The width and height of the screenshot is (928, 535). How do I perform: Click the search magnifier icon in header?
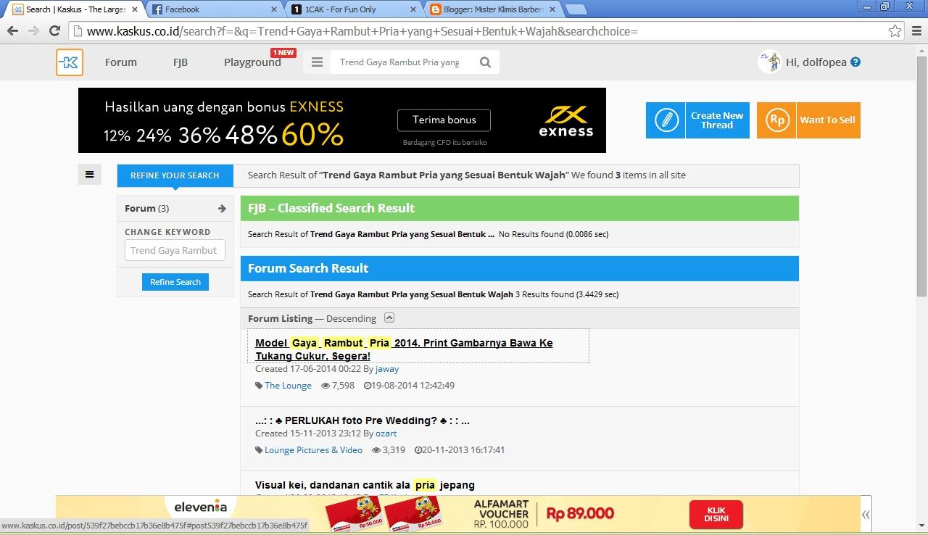pyautogui.click(x=486, y=62)
